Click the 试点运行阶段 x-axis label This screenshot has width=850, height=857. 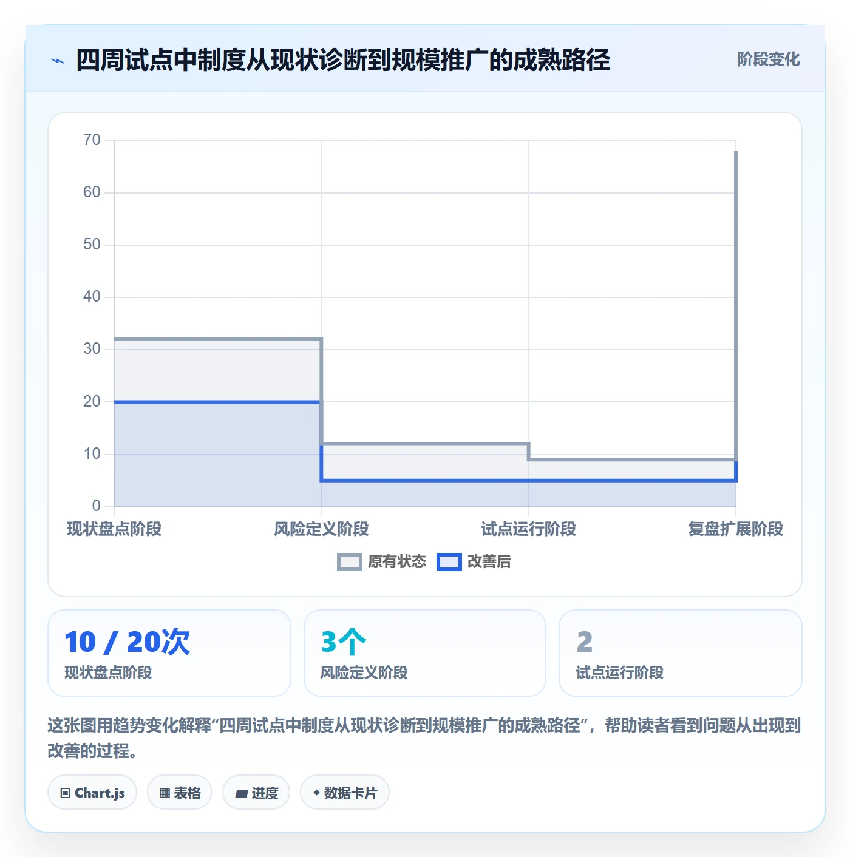pos(529,529)
